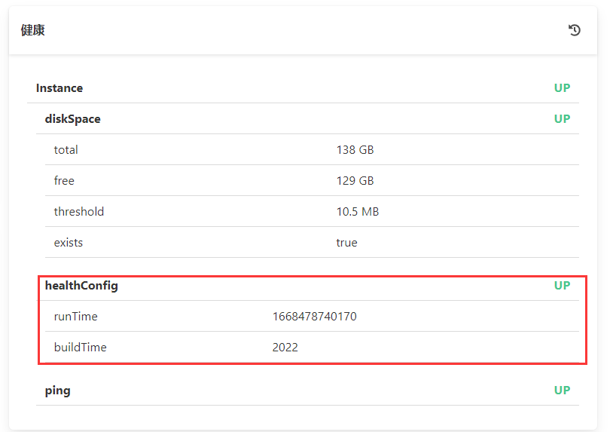
Task: Select the threshold label
Action: (x=79, y=212)
